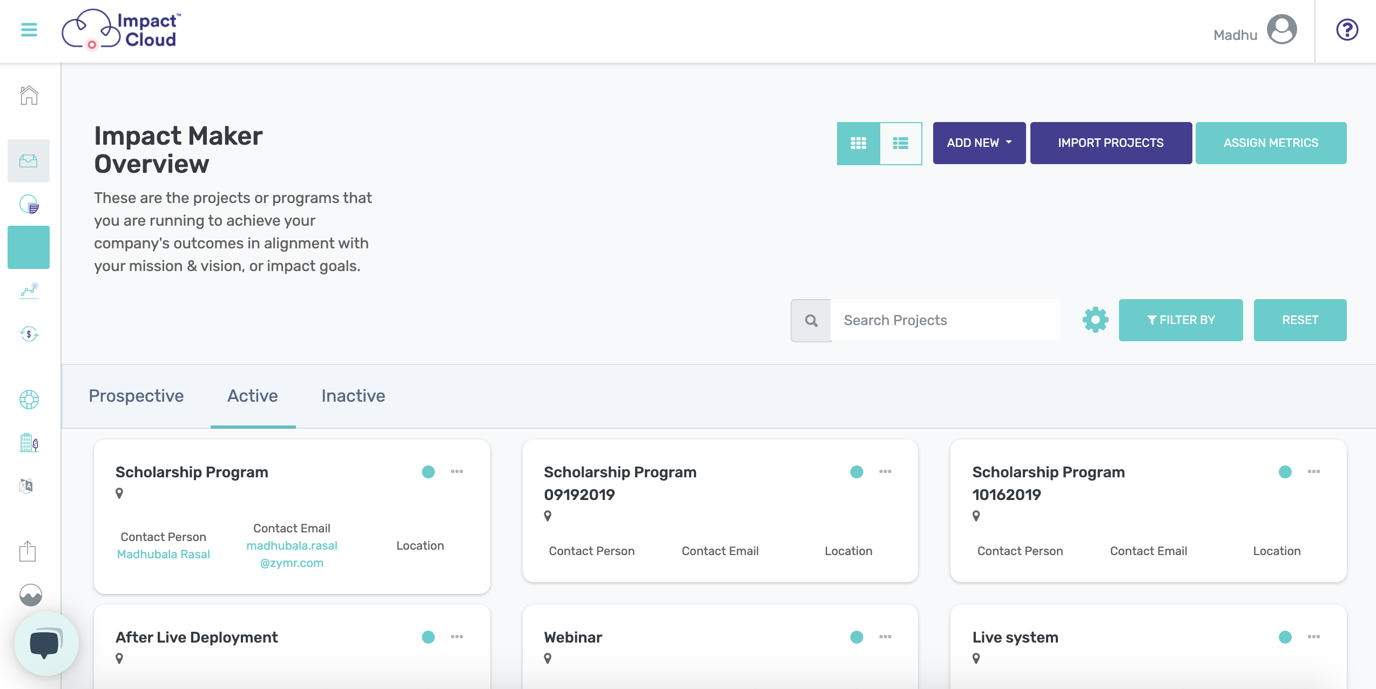Open the pie chart report sidebar icon
The width and height of the screenshot is (1376, 689).
point(29,204)
